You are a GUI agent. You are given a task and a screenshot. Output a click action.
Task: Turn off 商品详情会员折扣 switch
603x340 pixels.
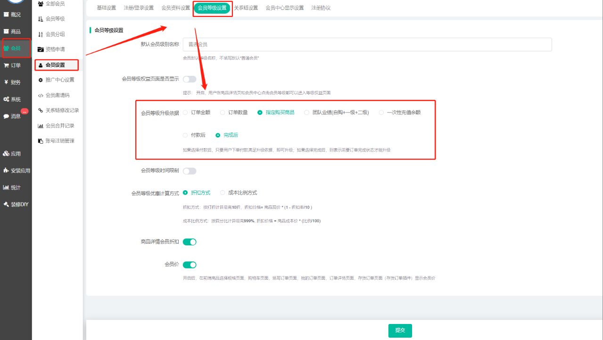click(x=190, y=242)
